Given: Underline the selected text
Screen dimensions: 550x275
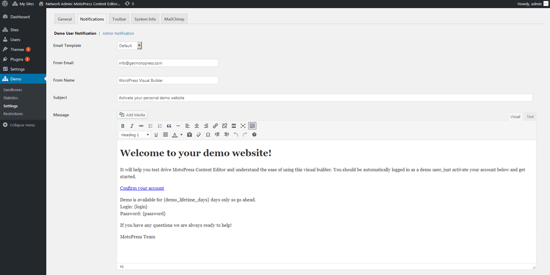Looking at the screenshot, I should pyautogui.click(x=156, y=135).
